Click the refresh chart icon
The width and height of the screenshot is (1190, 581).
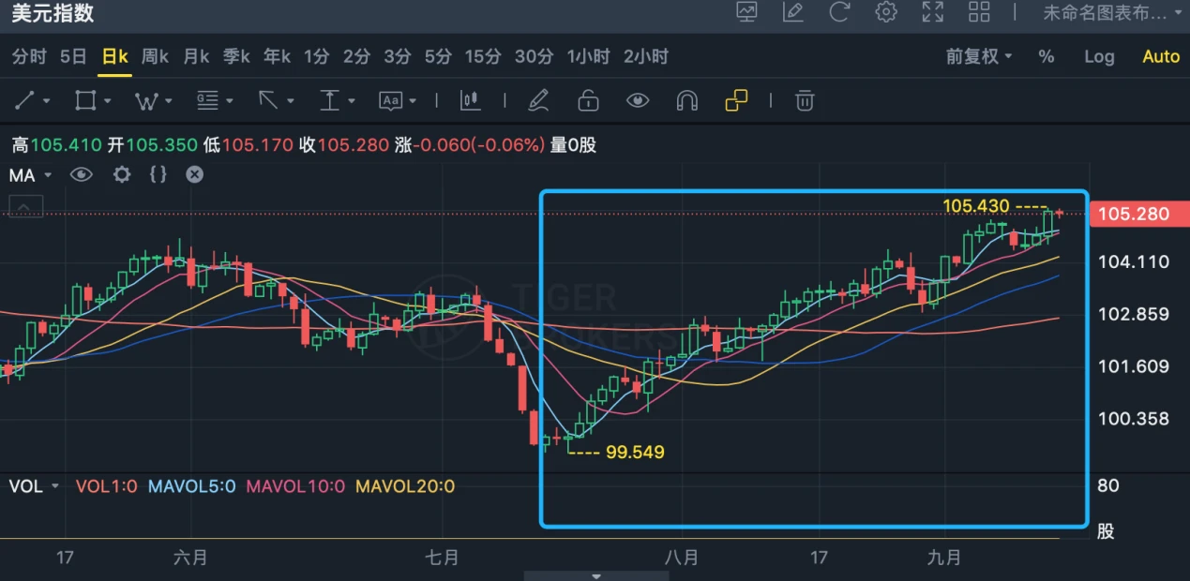(x=839, y=12)
